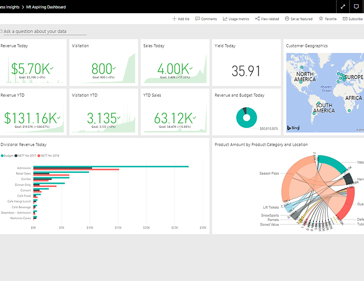Click the Cafe Beverage row label
The width and height of the screenshot is (364, 281).
point(21,207)
